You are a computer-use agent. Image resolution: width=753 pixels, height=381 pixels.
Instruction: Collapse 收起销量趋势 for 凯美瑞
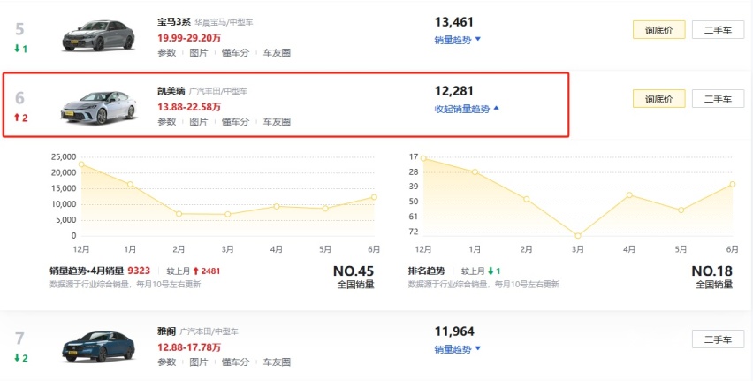click(467, 109)
